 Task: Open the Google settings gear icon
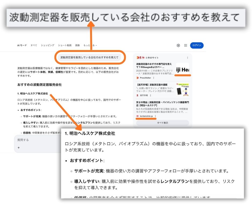178,46
